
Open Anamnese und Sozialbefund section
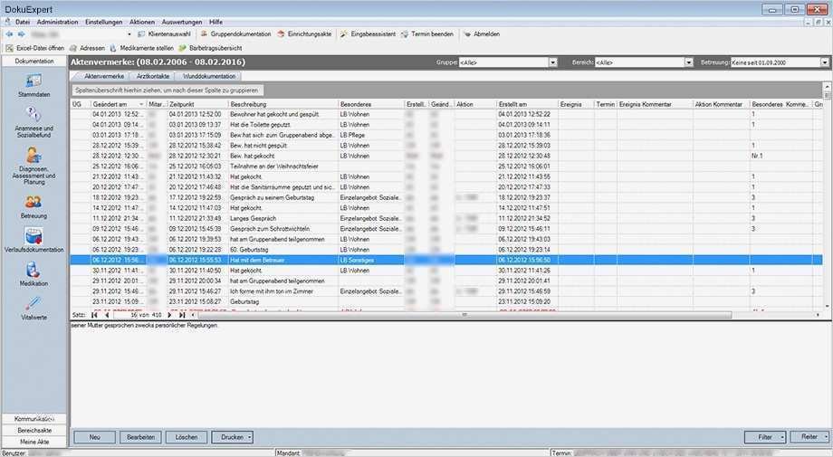coord(34,122)
